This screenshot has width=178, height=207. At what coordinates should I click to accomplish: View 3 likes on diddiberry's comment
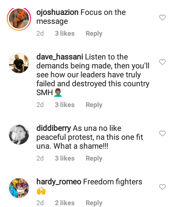(x=65, y=158)
